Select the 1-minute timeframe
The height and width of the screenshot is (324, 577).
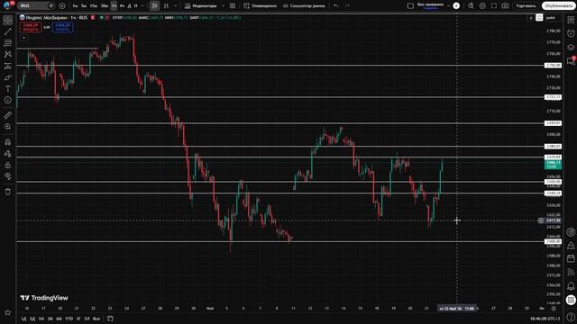point(75,6)
